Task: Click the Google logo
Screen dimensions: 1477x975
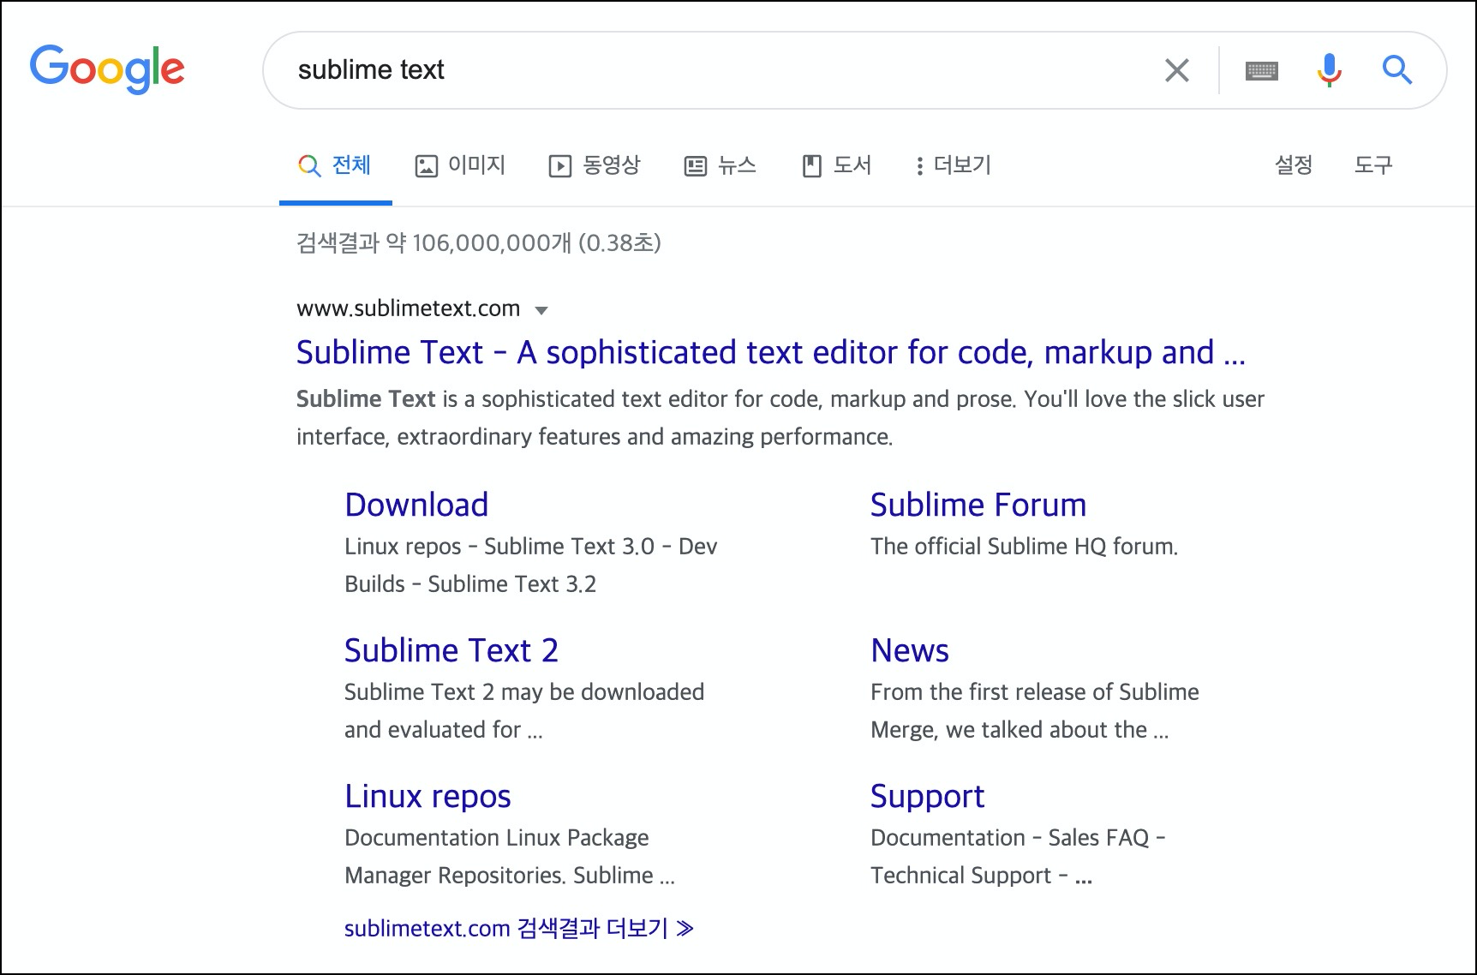Action: (107, 69)
